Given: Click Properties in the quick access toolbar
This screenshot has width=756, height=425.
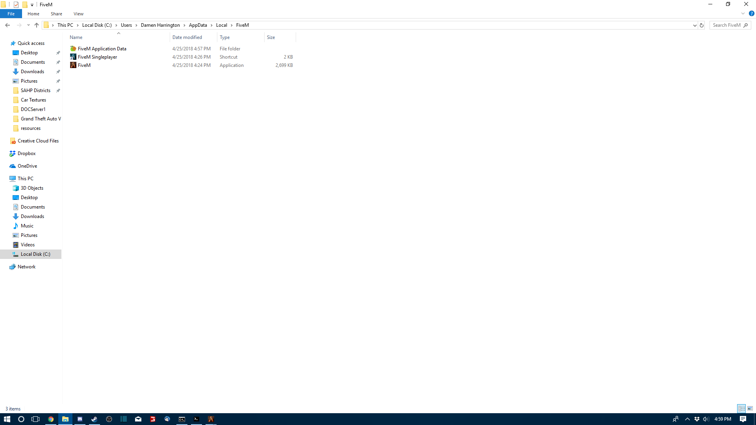Looking at the screenshot, I should point(16,5).
